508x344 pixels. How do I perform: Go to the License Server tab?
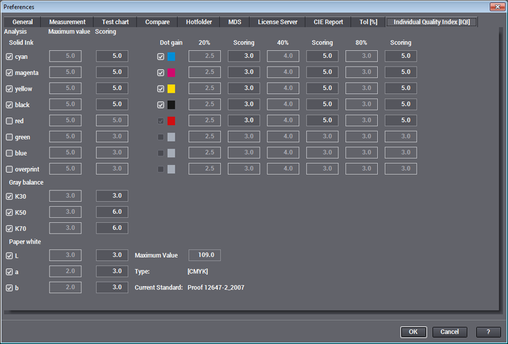click(277, 22)
